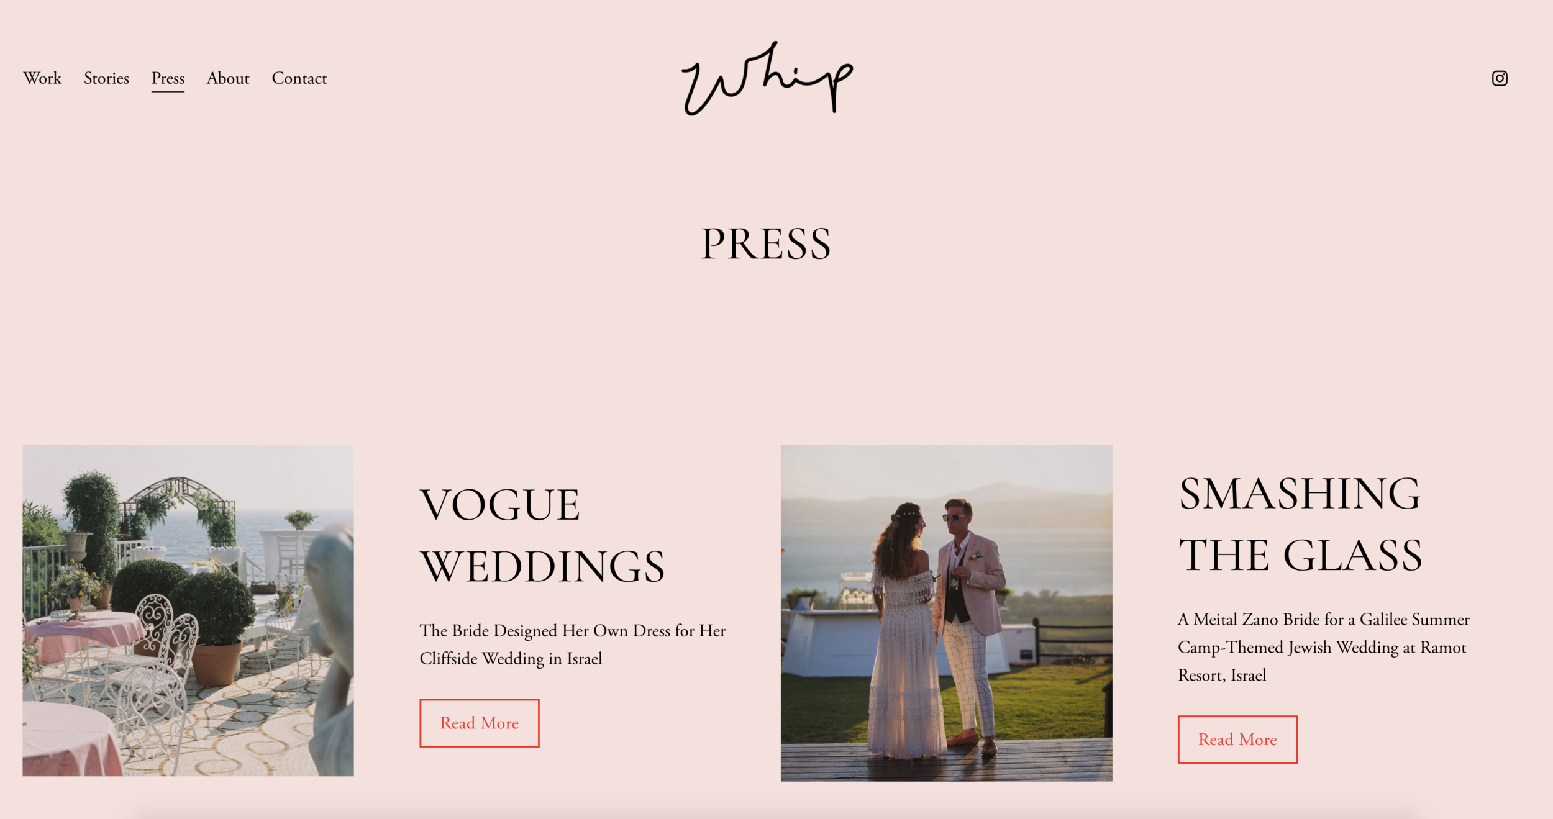Select the underlined Press nav item
1553x819 pixels.
[168, 79]
